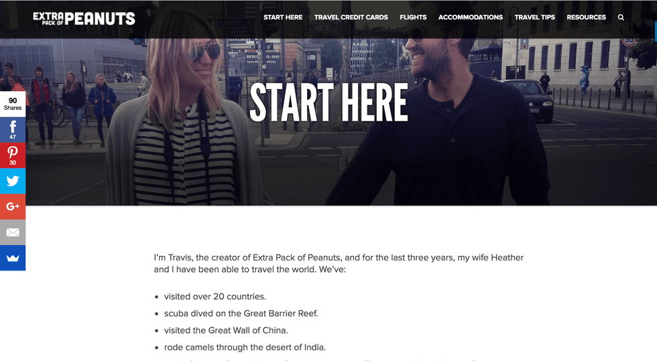The height and width of the screenshot is (361, 657).
Task: Open the Accommodations menu
Action: tap(471, 17)
